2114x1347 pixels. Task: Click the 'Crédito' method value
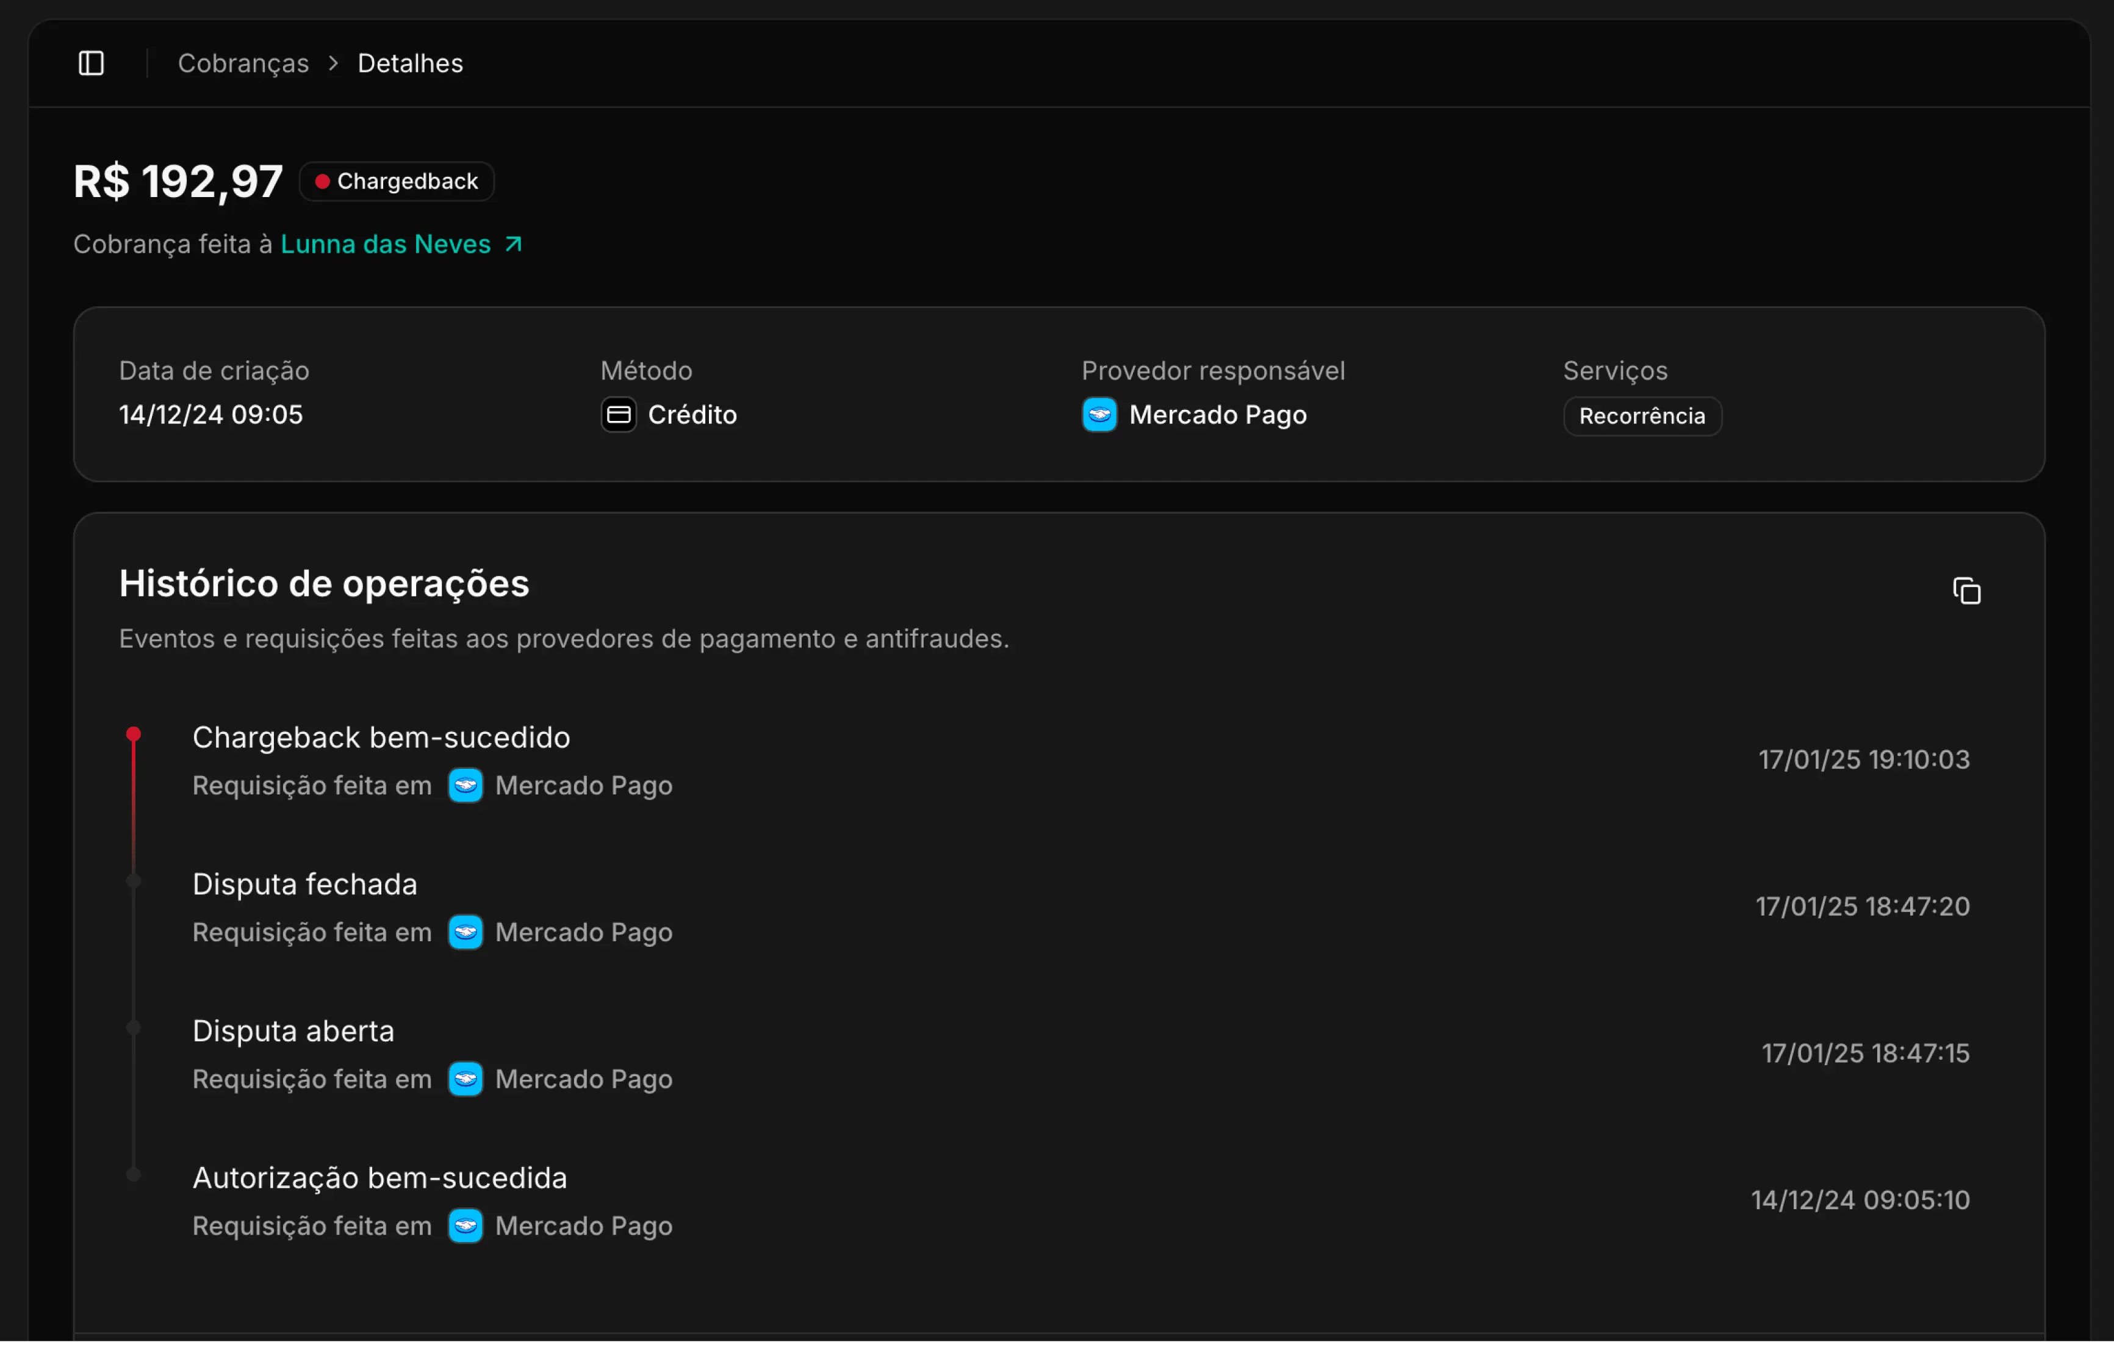692,414
